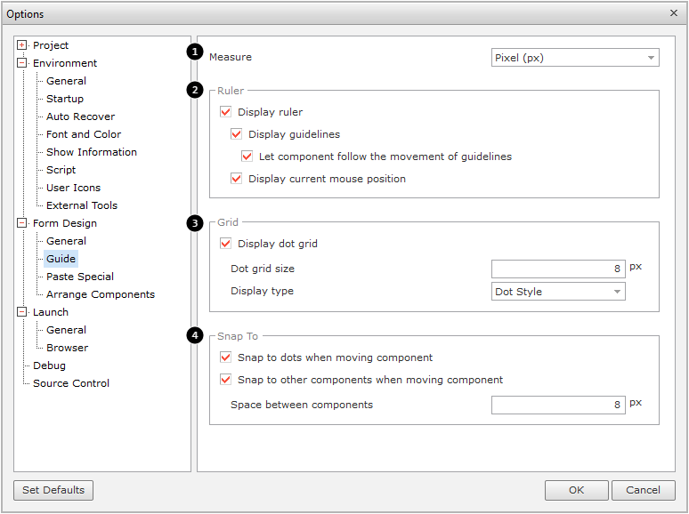Viewport: 689px width, 514px height.
Task: Go to External Tools settings
Action: [82, 205]
